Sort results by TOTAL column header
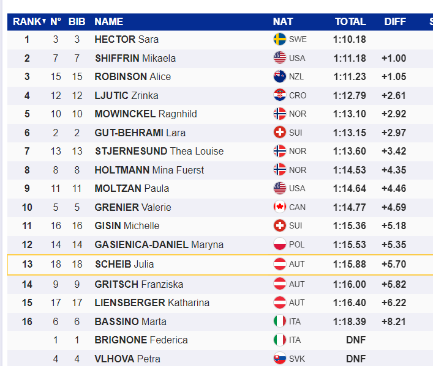 click(350, 21)
